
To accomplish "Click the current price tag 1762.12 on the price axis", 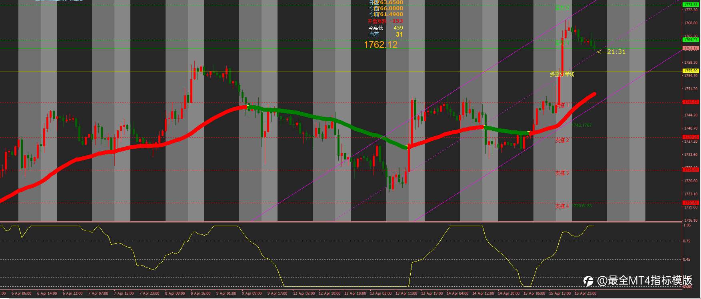I will pyautogui.click(x=691, y=48).
